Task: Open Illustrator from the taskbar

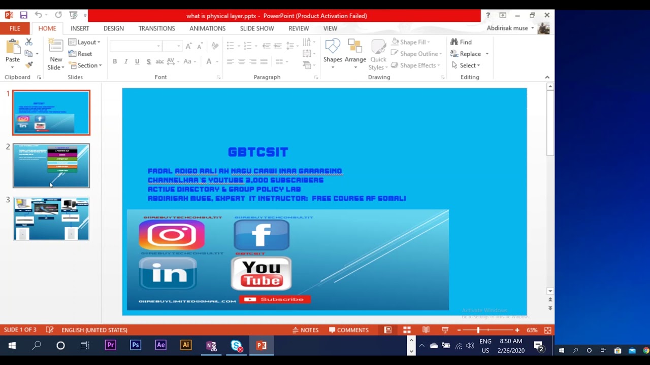Action: [186, 345]
